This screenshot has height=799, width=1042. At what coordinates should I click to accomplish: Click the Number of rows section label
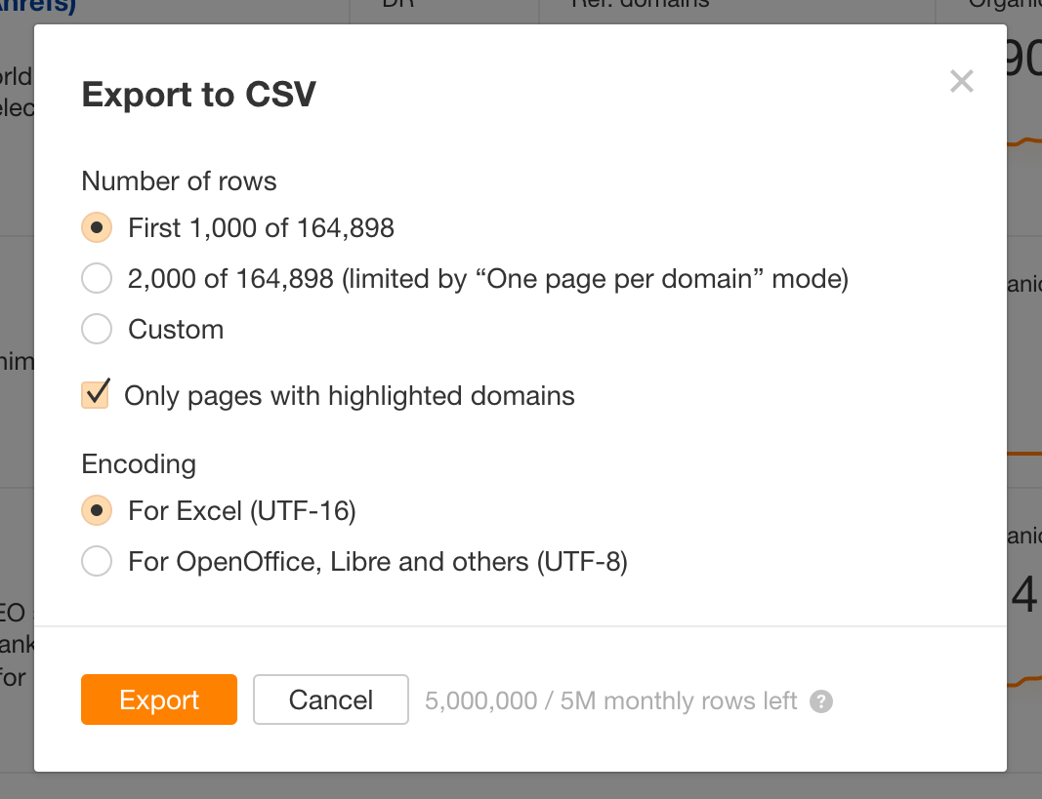click(179, 181)
